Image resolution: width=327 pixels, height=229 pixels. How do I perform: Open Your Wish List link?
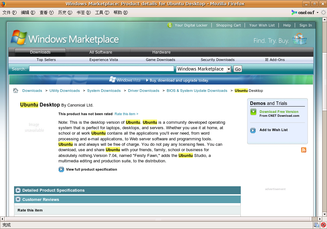pos(262,25)
